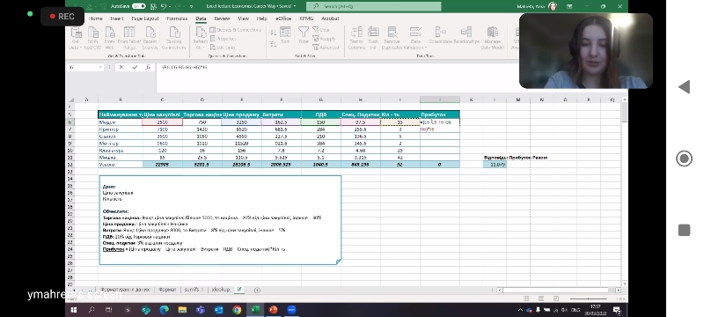Viewport: 704px width, 317px height.
Task: Open PowerPoint from taskbar
Action: pos(273,310)
